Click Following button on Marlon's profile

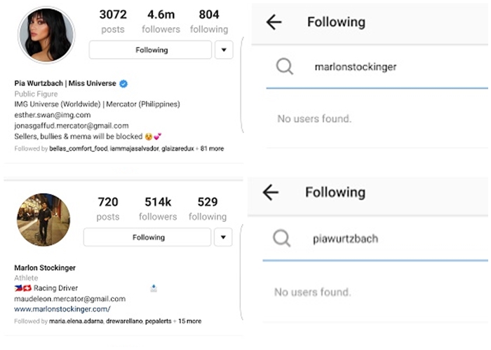[x=148, y=237]
